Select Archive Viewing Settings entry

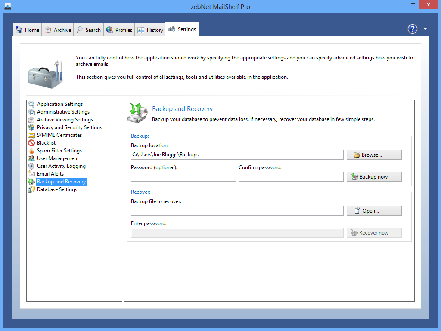tap(65, 120)
